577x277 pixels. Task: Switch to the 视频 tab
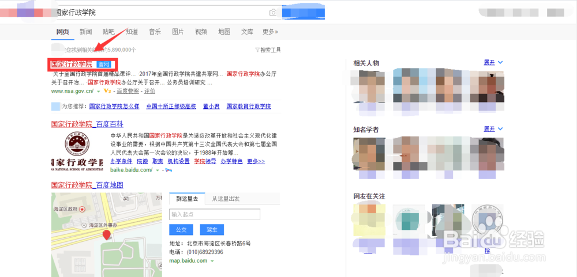[201, 32]
